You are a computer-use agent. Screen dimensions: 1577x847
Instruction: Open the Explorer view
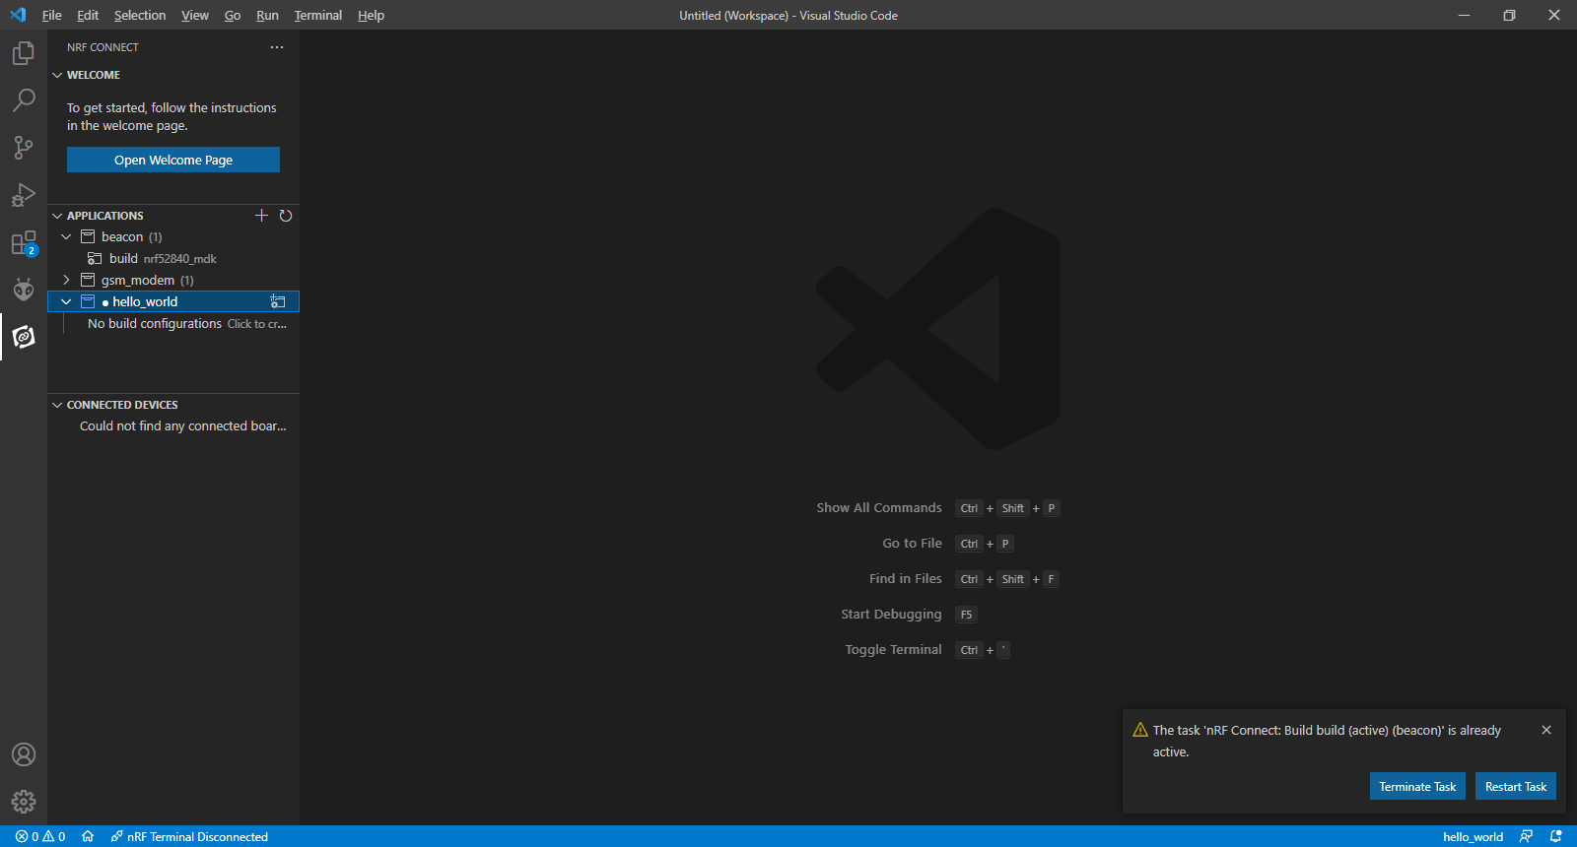click(x=24, y=53)
